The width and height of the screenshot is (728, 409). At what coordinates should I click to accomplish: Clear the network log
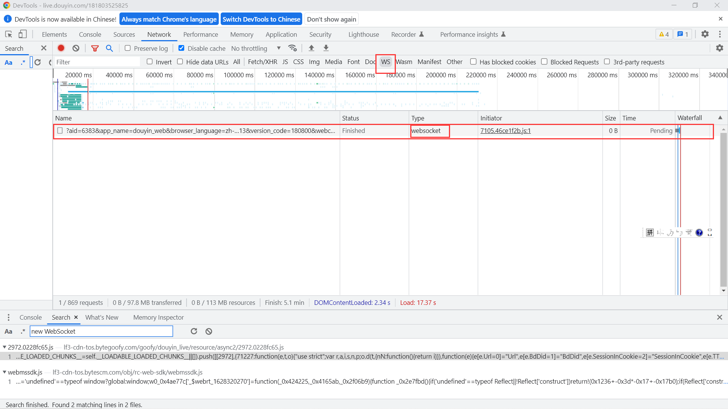(76, 48)
